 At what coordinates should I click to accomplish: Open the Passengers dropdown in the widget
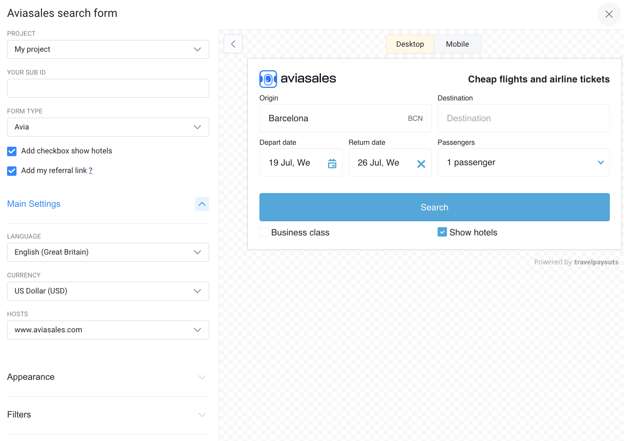pyautogui.click(x=524, y=162)
